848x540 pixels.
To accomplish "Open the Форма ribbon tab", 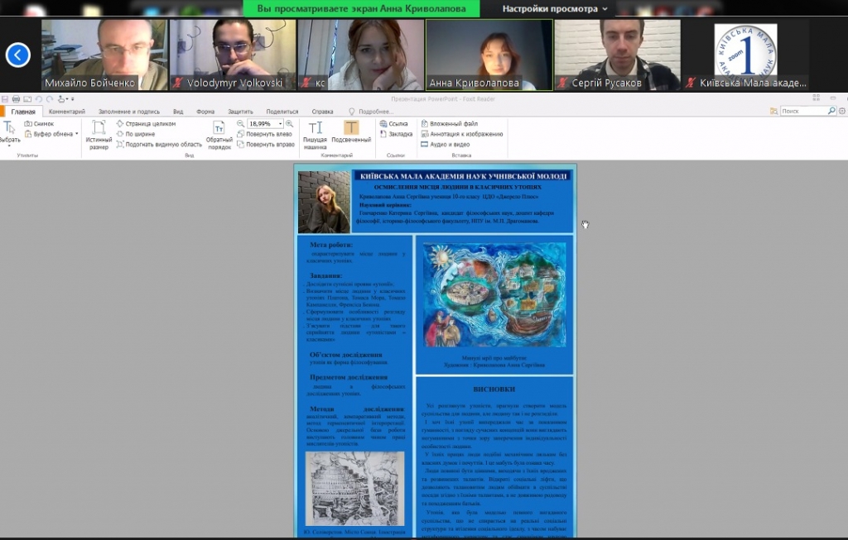I will [205, 112].
